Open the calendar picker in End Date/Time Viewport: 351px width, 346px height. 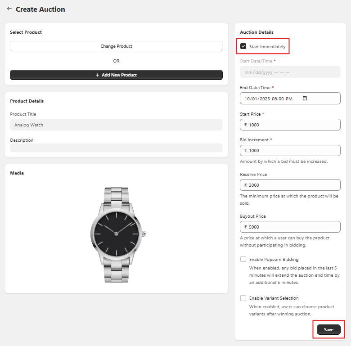tap(305, 99)
